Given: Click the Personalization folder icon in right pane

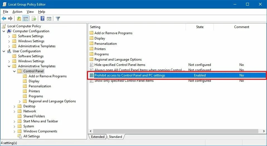Looking at the screenshot, I should [92, 43].
